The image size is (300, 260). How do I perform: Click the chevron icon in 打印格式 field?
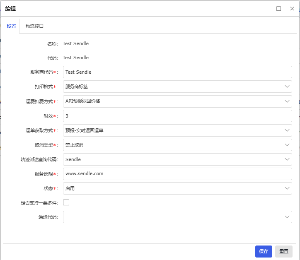click(x=287, y=87)
